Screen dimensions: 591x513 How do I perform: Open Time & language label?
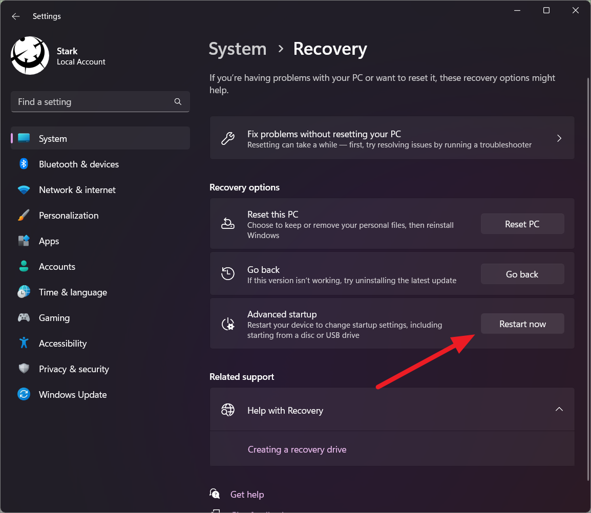click(x=73, y=292)
